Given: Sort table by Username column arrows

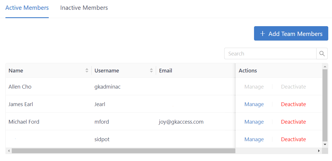Looking at the screenshot, I should (x=151, y=70).
